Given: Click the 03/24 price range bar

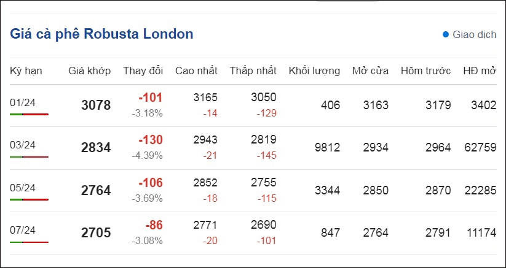Looking at the screenshot, I should pyautogui.click(x=29, y=157).
